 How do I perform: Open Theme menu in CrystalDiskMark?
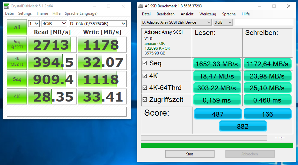[42, 13]
